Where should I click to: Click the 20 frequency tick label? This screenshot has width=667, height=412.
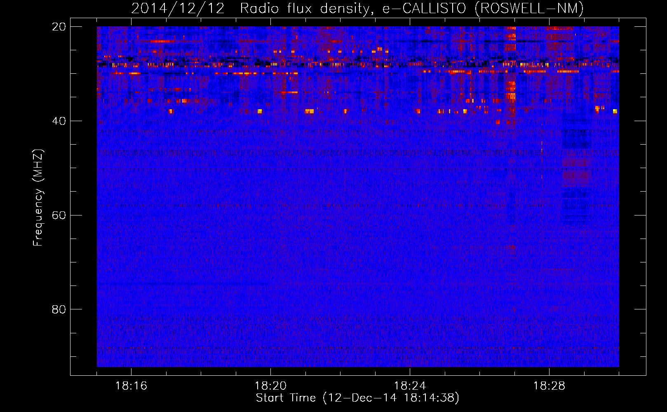pyautogui.click(x=59, y=27)
